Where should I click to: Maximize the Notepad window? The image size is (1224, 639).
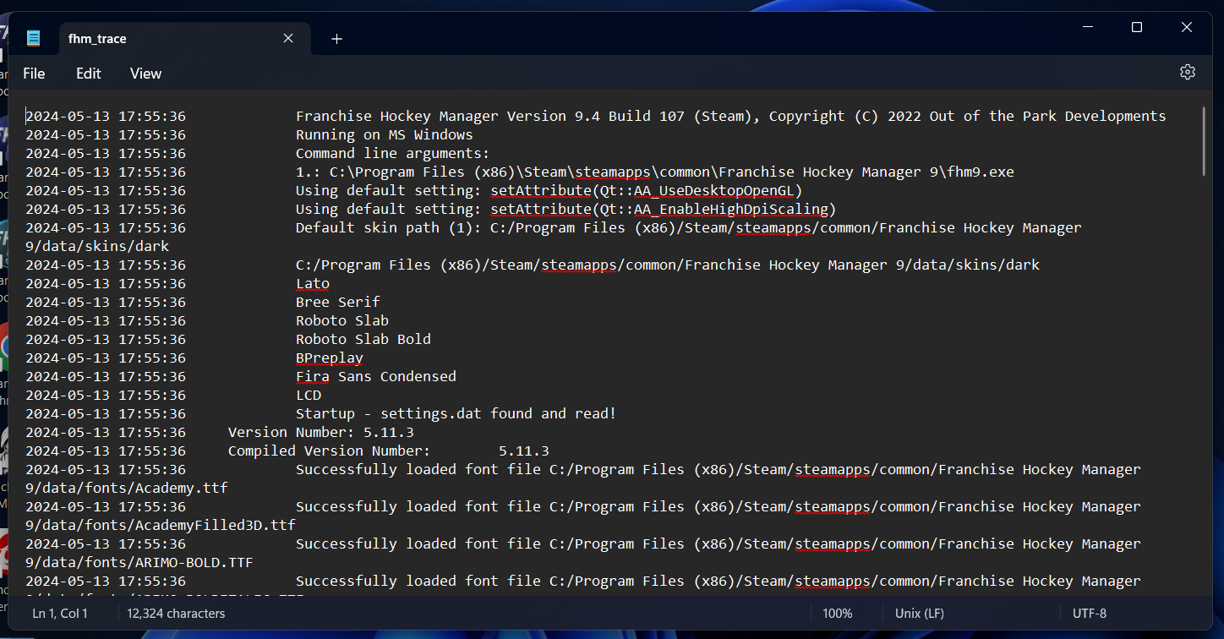(x=1137, y=28)
